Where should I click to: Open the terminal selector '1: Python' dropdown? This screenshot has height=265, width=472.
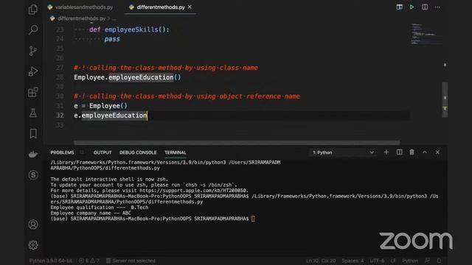tap(343, 152)
